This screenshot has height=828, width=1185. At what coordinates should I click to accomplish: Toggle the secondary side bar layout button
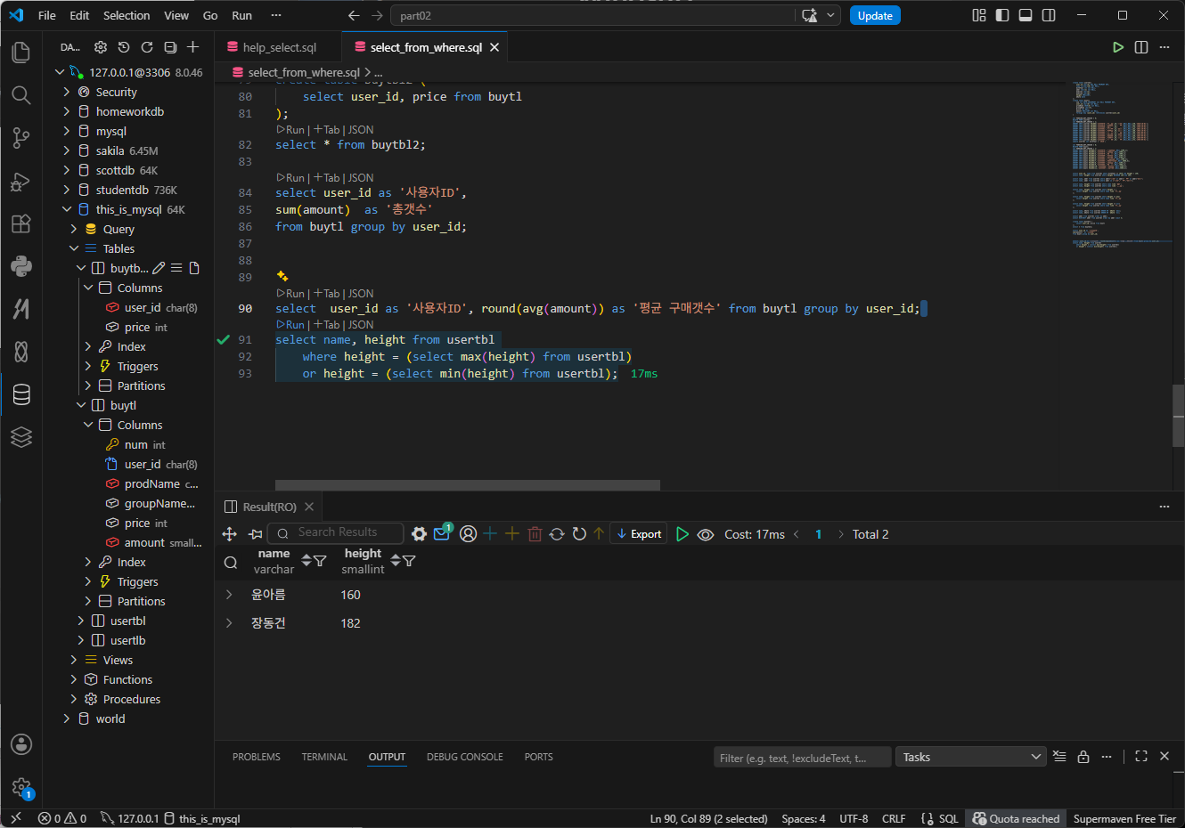point(1049,15)
